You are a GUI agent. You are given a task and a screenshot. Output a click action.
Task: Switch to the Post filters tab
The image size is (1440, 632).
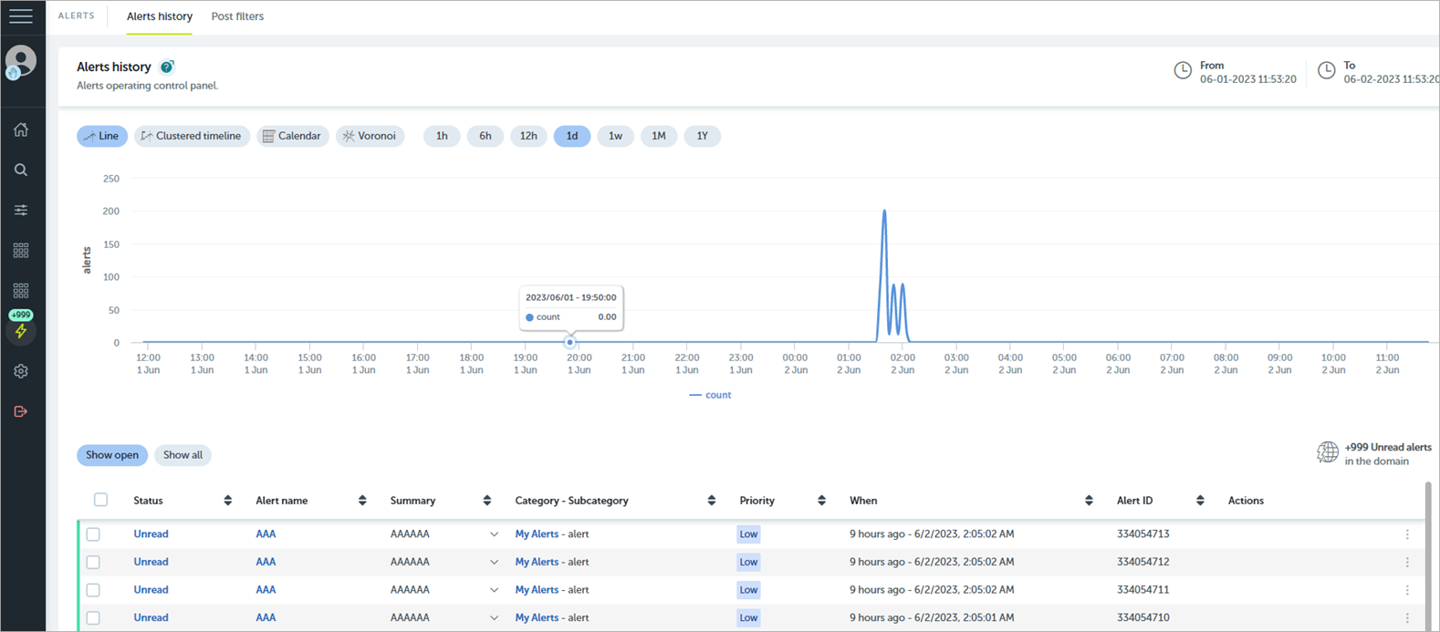tap(237, 16)
